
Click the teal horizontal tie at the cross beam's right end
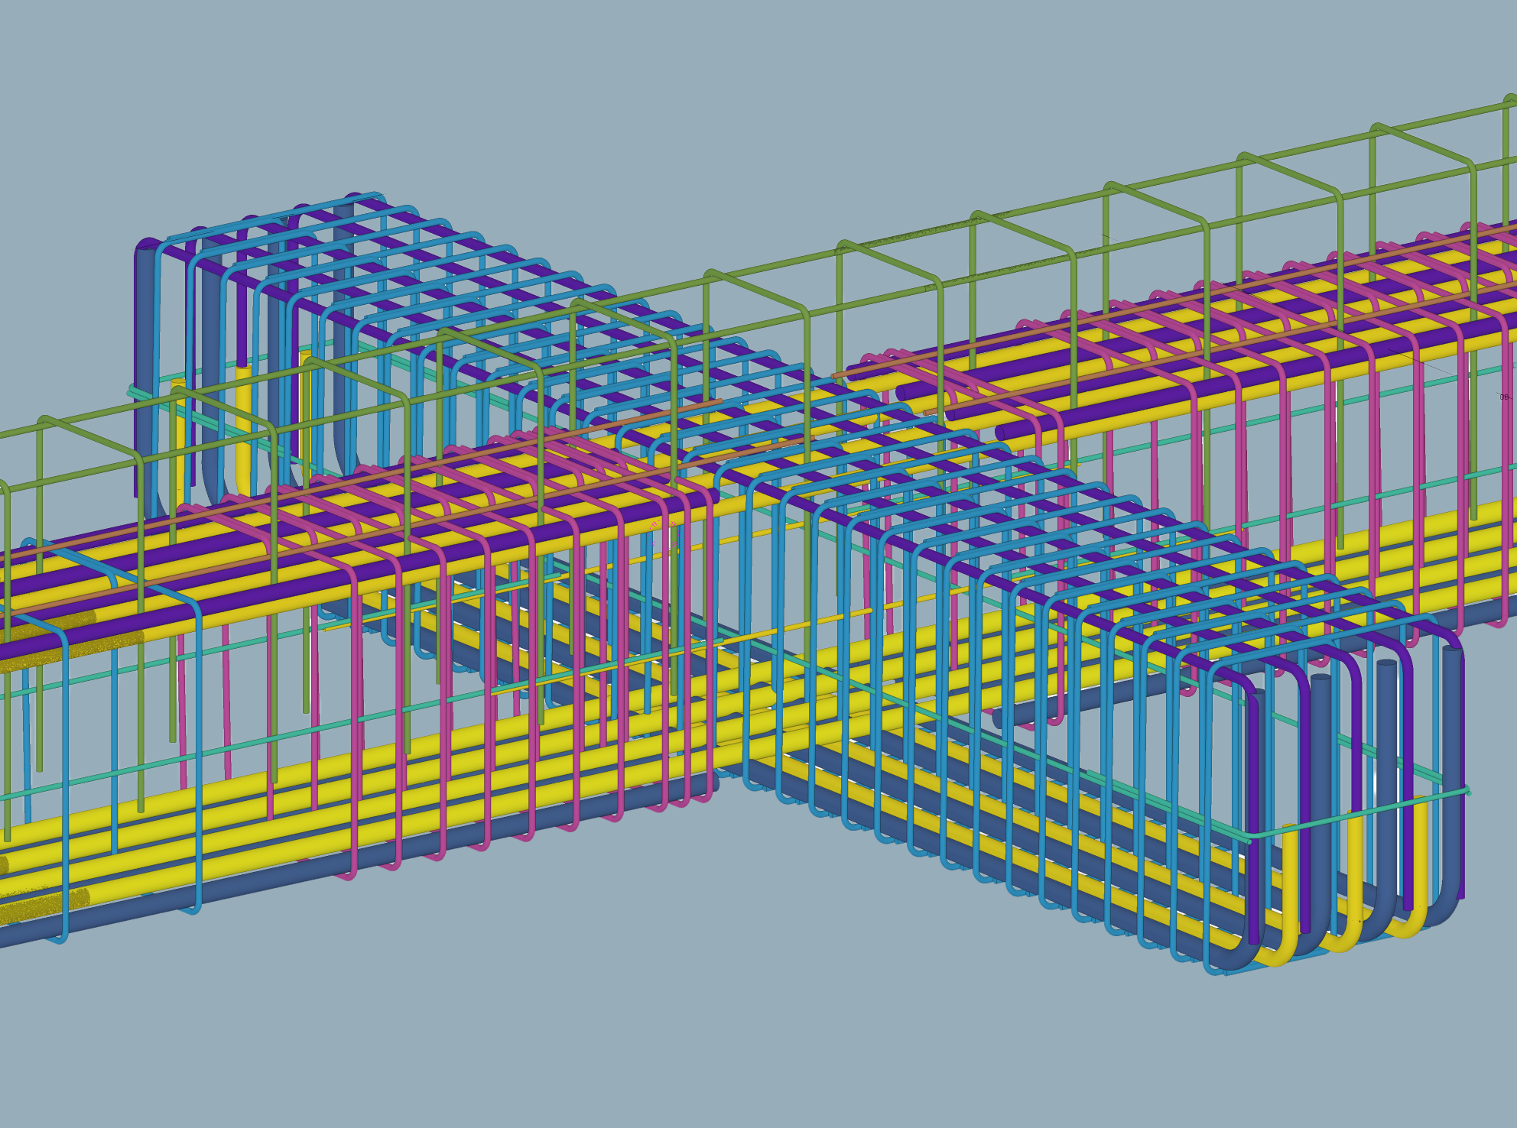(x=1361, y=813)
